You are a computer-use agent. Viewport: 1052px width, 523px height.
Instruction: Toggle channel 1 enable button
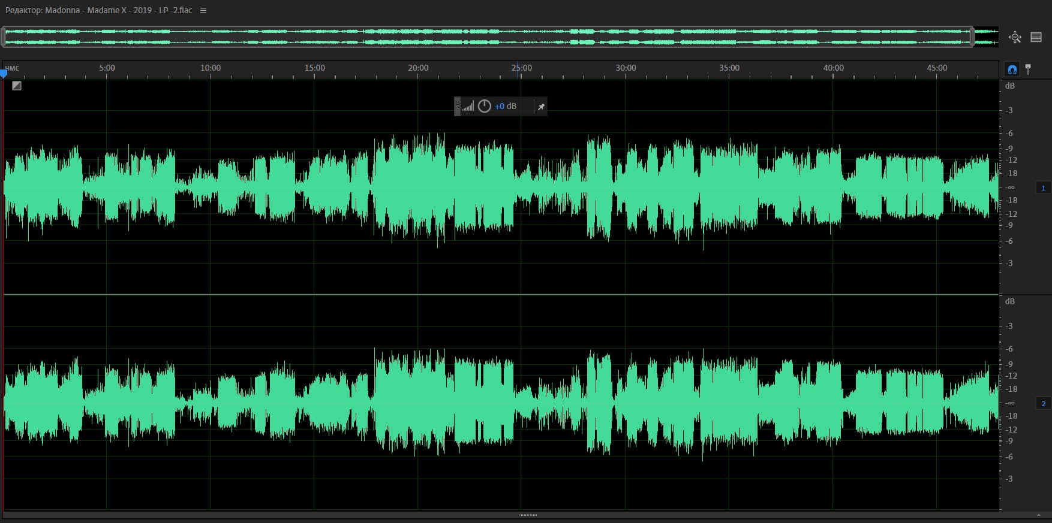[1043, 188]
